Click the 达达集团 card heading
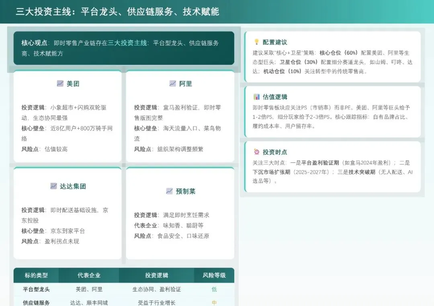The image size is (434, 306). [73, 186]
